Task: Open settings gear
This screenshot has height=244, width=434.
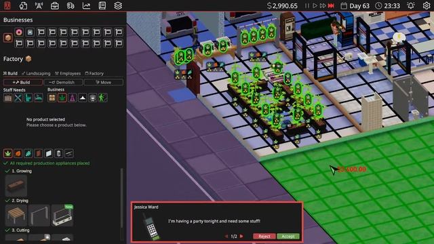Action: pos(427,5)
